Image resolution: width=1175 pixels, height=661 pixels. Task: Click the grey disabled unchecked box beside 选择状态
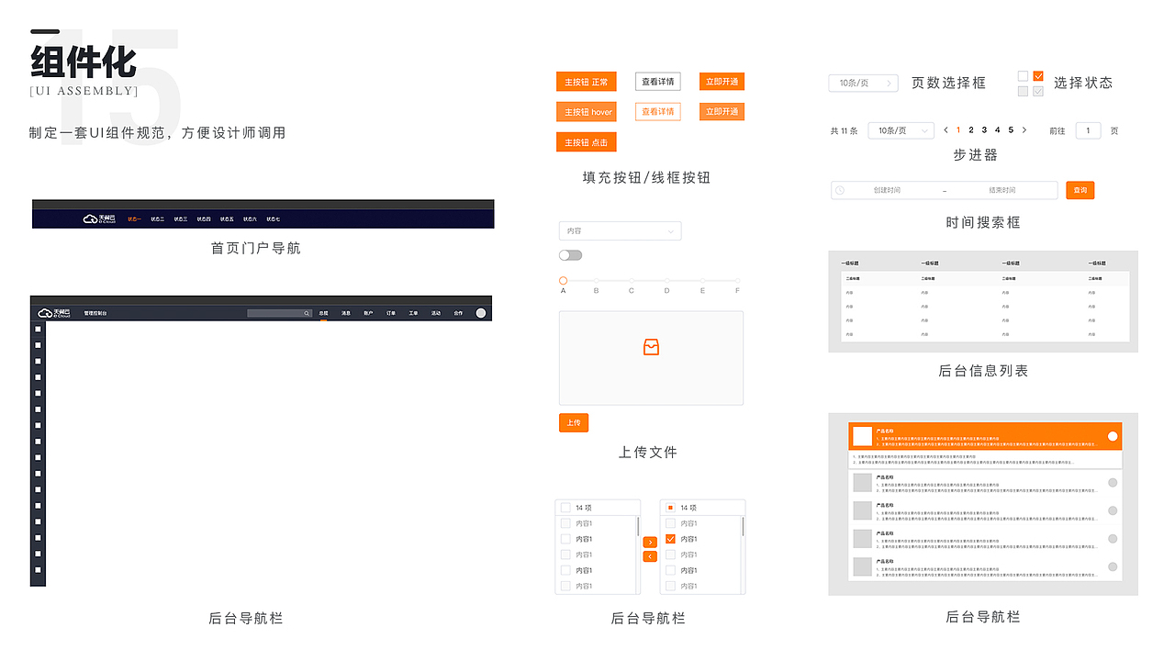(1023, 91)
